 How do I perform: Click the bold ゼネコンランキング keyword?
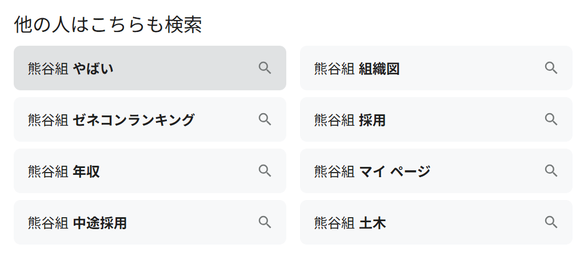coord(134,120)
